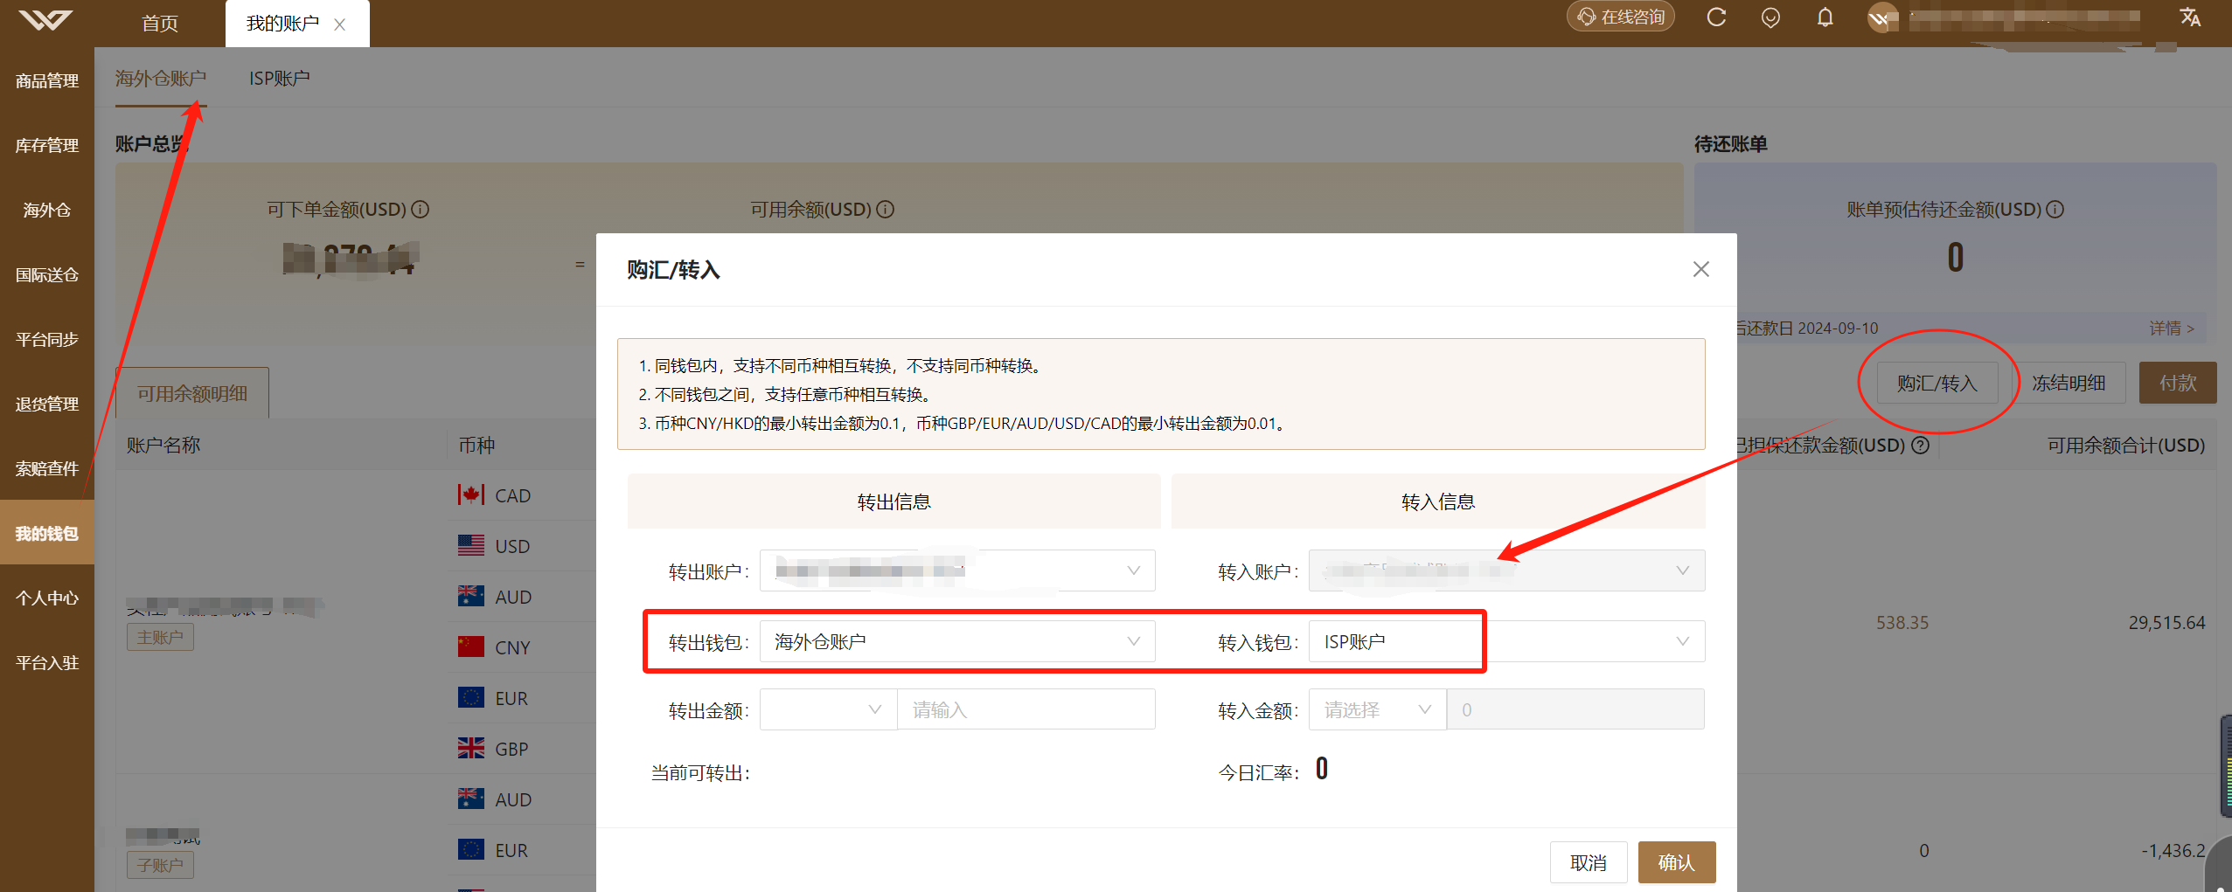
Task: Open the notification bell
Action: [1825, 17]
